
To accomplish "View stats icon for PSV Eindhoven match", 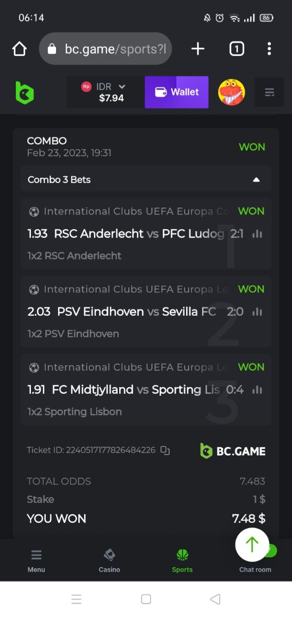I will point(257,312).
